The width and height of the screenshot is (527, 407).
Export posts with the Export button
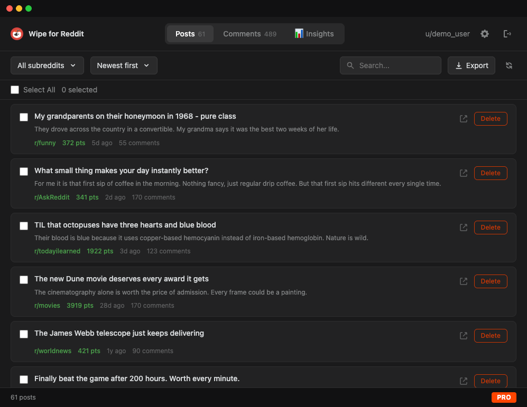[x=471, y=65]
